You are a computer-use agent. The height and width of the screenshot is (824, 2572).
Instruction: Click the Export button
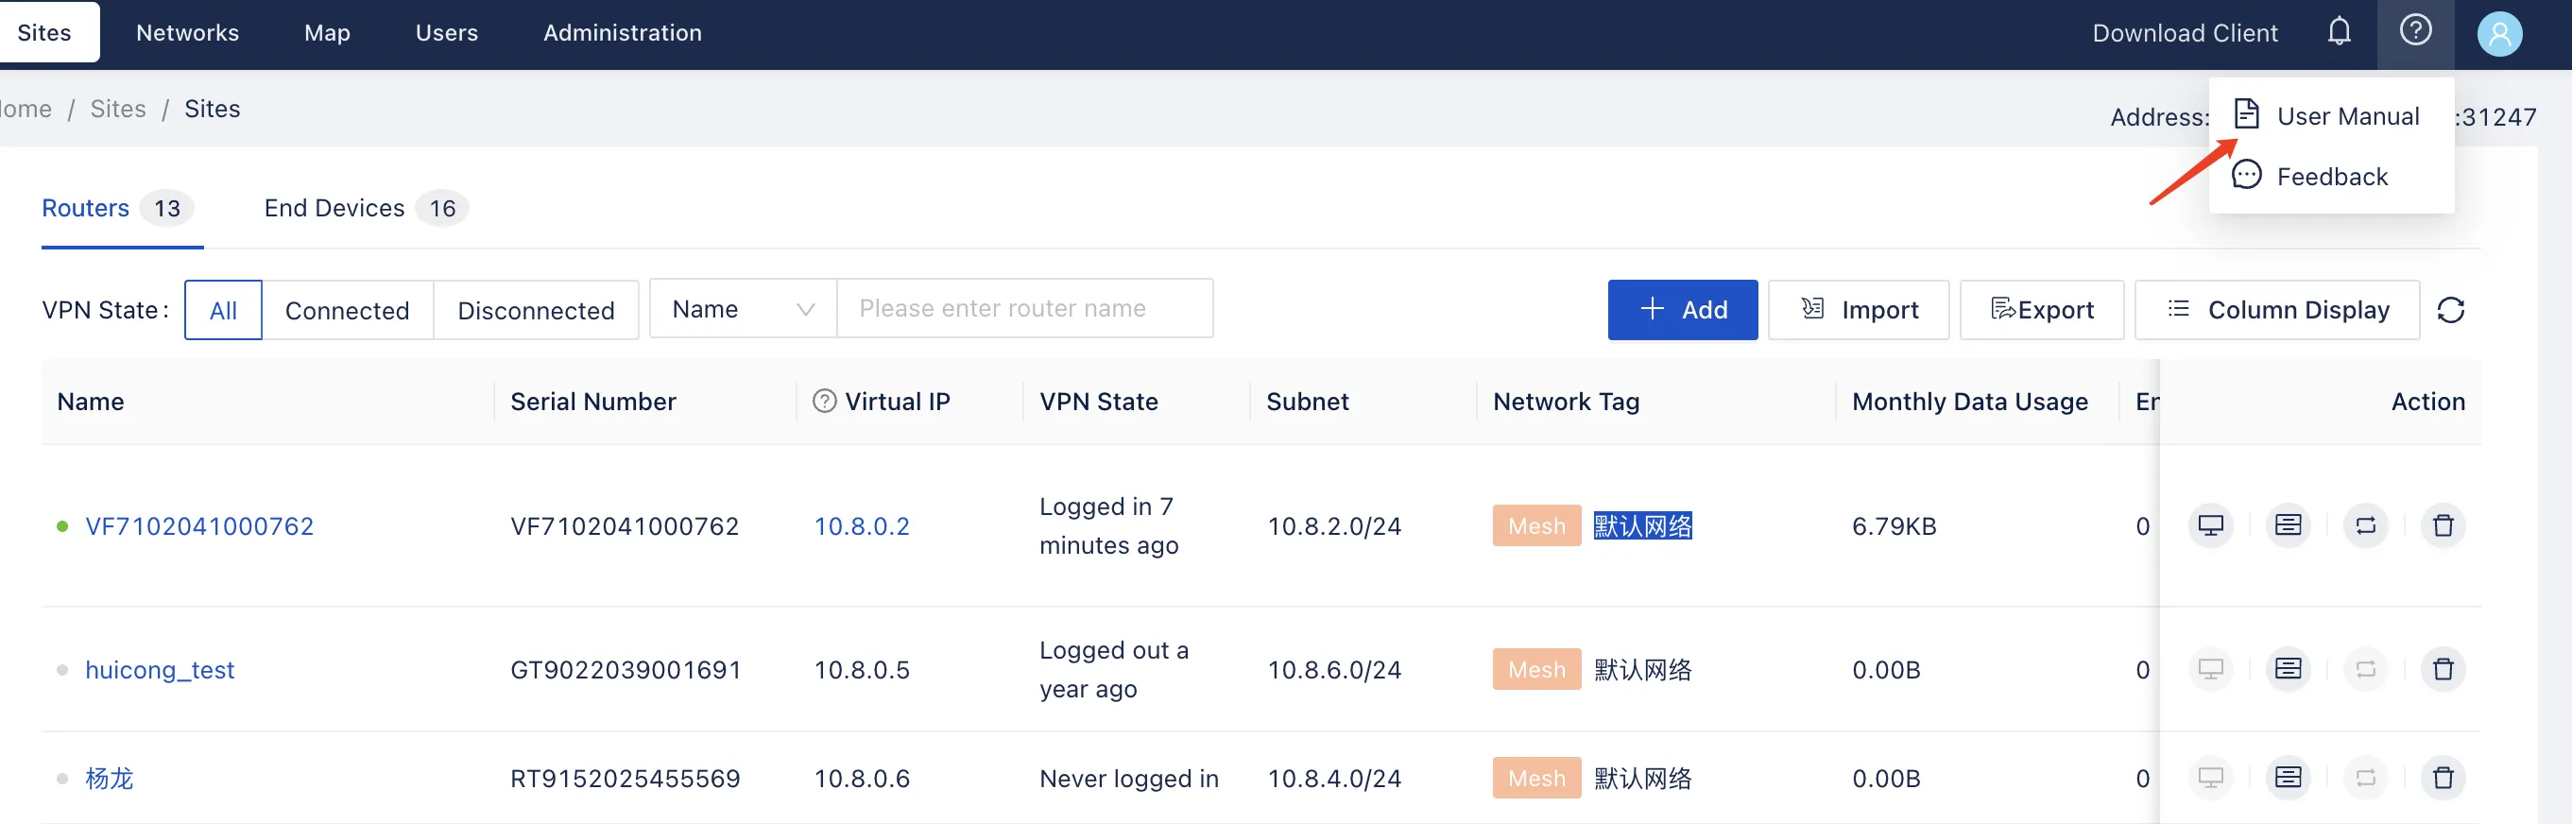[2042, 311]
